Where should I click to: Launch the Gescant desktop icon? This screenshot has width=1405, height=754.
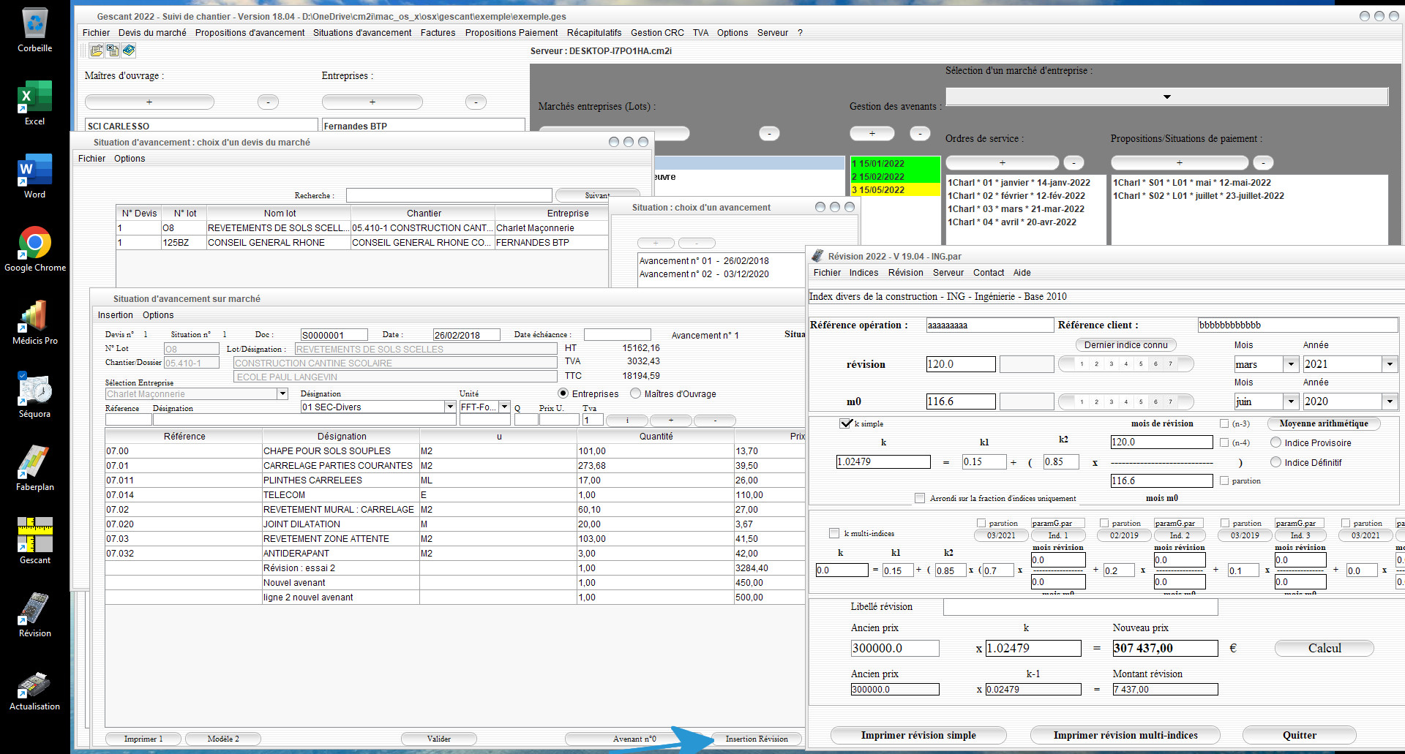(35, 542)
